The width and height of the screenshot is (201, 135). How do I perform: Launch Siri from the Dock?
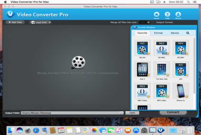(x=20, y=130)
